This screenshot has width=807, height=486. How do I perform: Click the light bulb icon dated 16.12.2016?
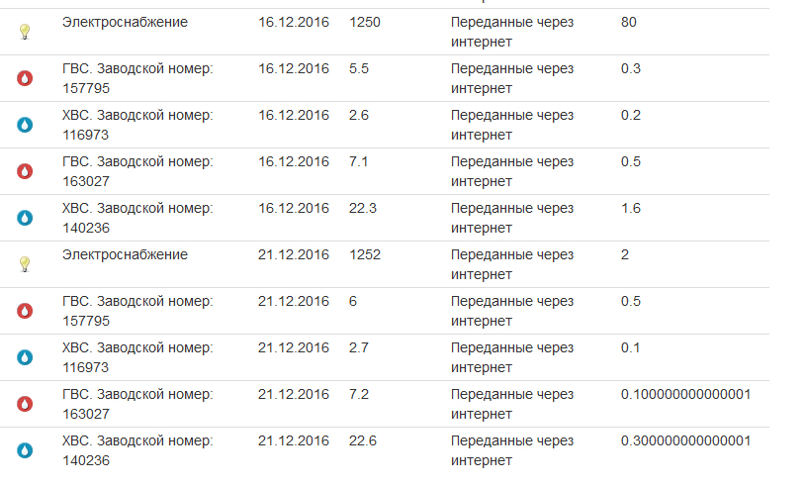[26, 32]
